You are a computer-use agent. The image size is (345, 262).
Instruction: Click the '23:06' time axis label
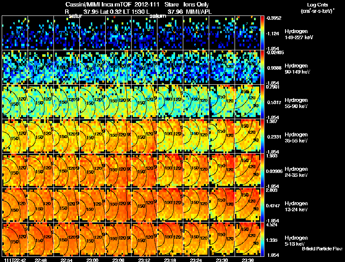118,260
